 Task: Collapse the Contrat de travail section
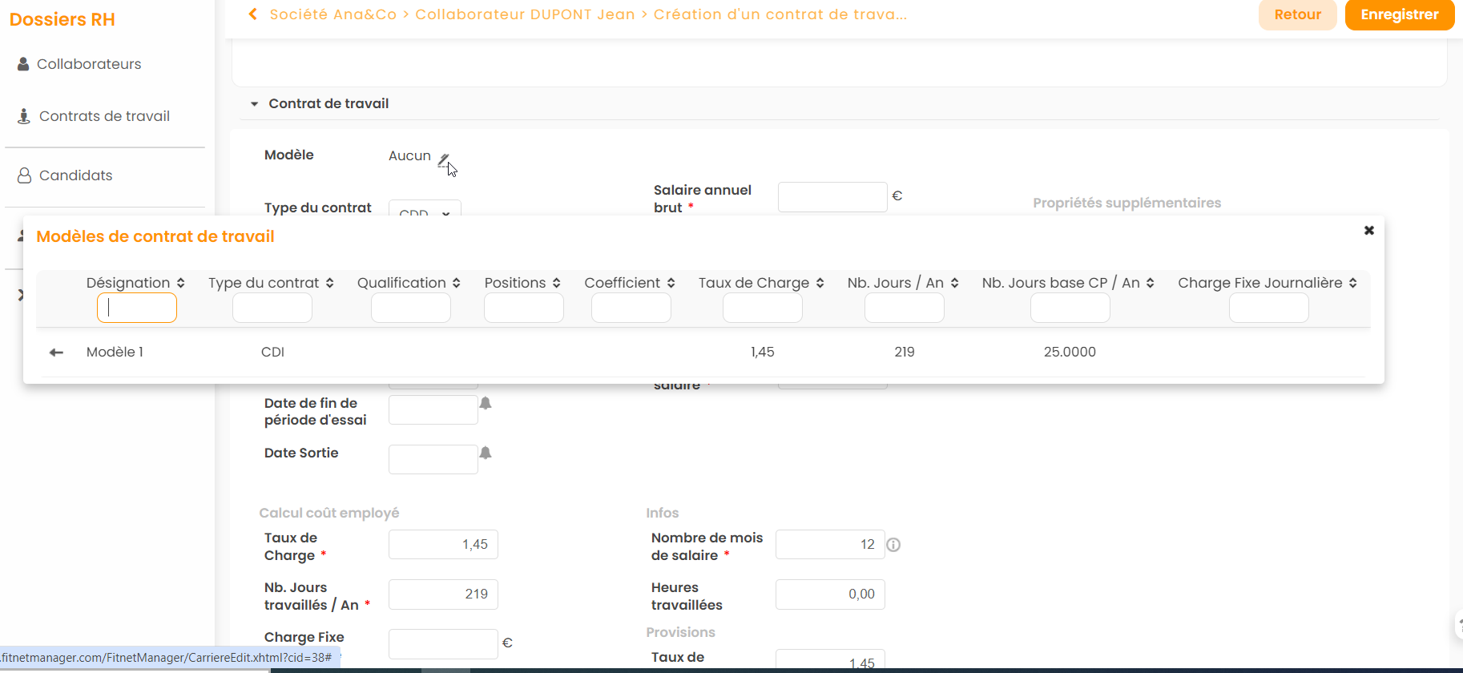click(255, 104)
